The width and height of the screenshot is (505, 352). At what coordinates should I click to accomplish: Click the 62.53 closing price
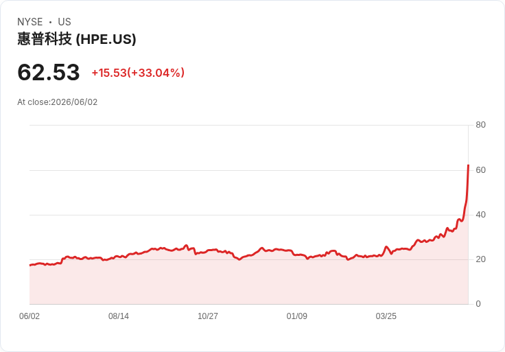click(49, 72)
